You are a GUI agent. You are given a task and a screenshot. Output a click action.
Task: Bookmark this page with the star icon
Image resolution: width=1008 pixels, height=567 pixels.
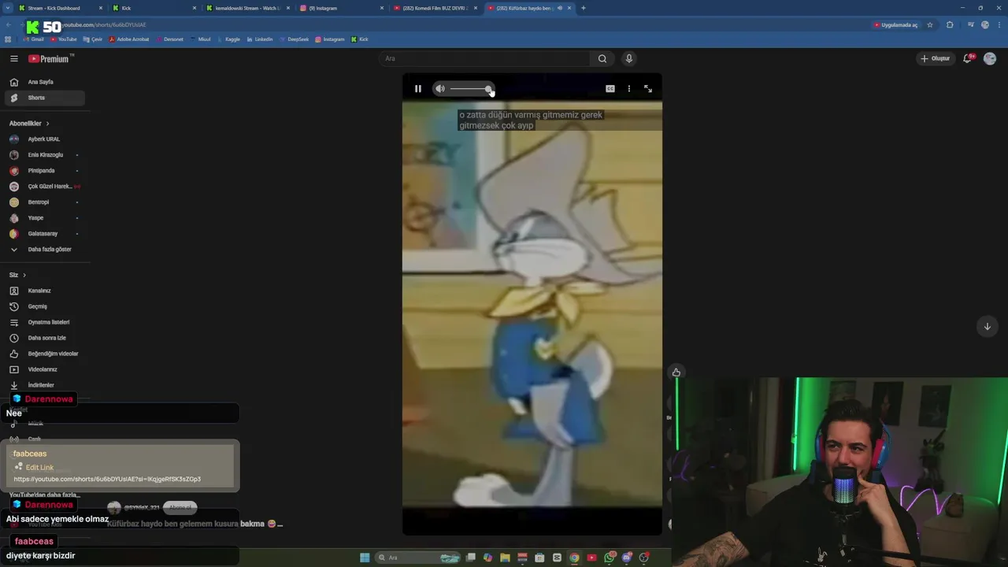(930, 25)
